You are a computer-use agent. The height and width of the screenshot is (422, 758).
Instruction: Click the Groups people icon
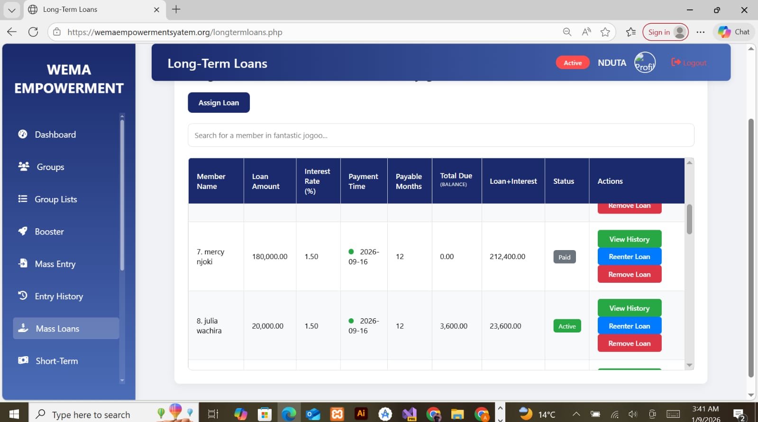click(23, 166)
